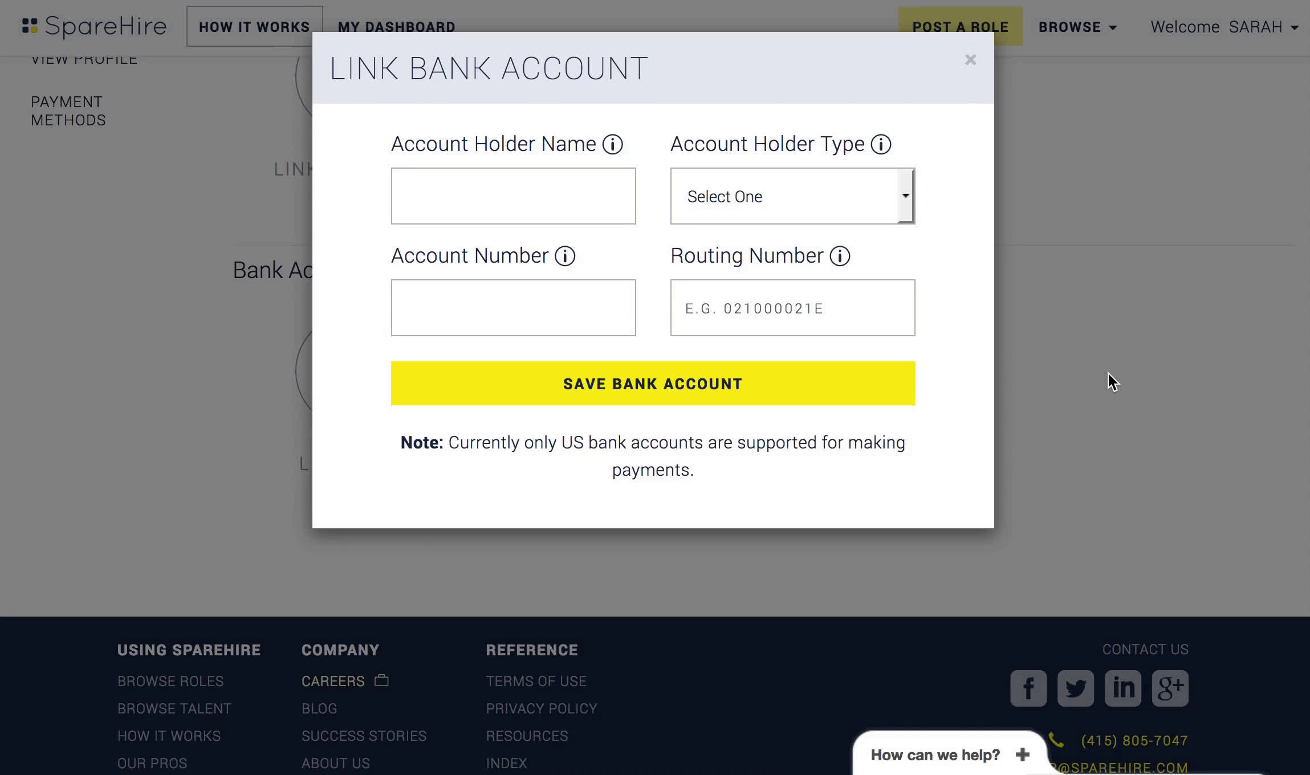
Task: Click the LinkedIn icon in footer
Action: coord(1122,688)
